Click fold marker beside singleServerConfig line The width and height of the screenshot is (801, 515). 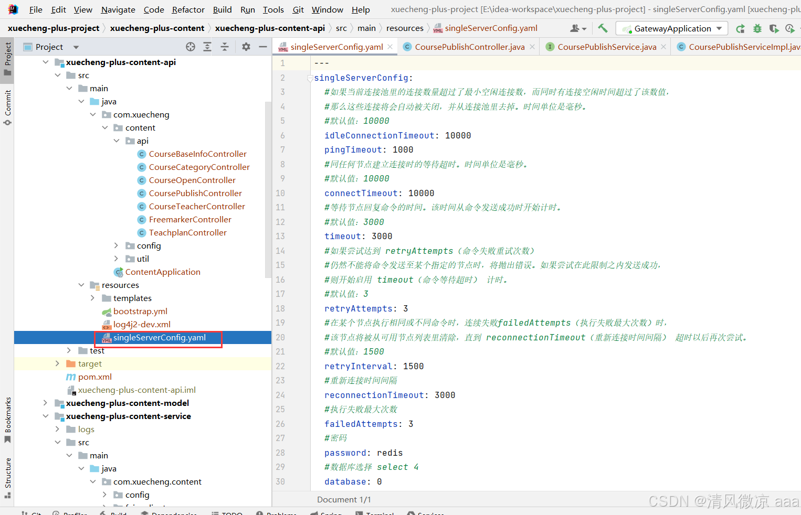pos(310,78)
